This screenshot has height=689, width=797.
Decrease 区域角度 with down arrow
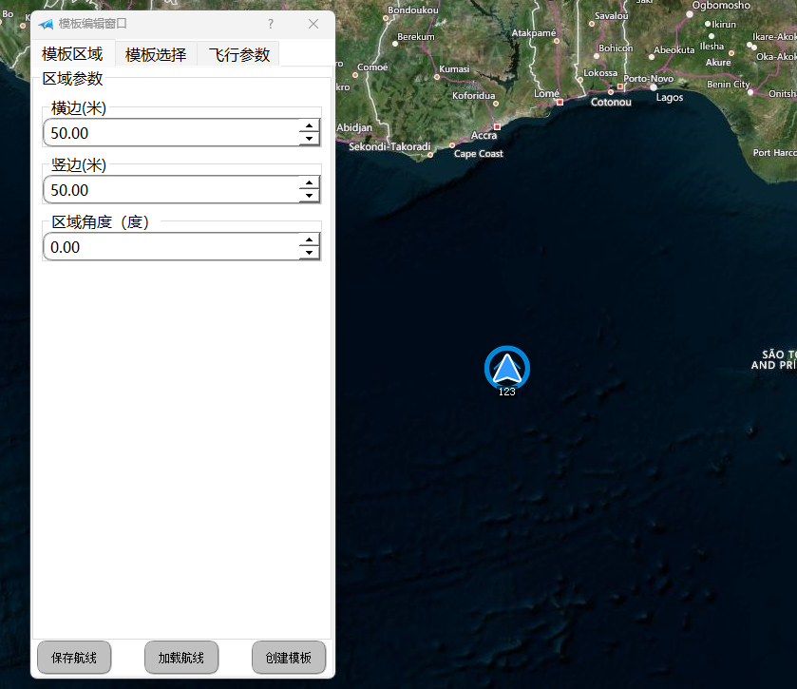pos(309,253)
